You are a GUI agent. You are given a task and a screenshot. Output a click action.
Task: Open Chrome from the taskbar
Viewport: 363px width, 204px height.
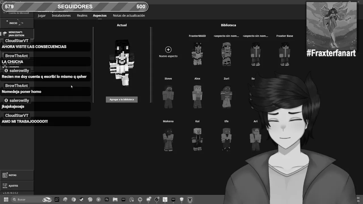click(73, 199)
